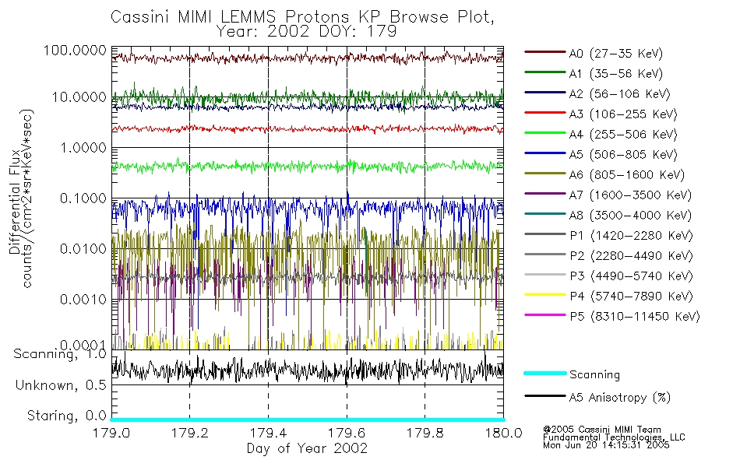Click the P3 (4490-5740 KeV) legend label
The width and height of the screenshot is (740, 467).
pyautogui.click(x=632, y=276)
